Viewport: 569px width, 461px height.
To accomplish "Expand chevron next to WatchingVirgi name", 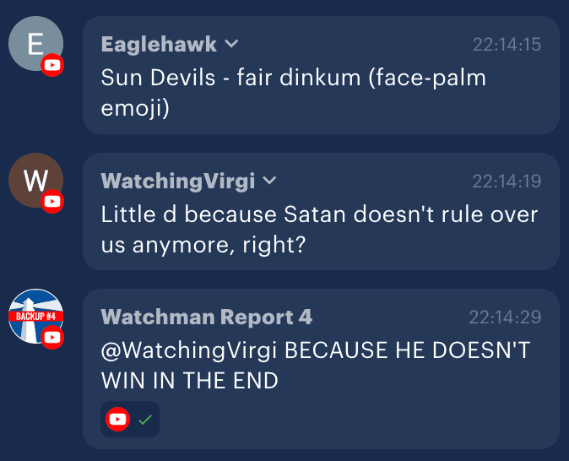I will pyautogui.click(x=269, y=181).
